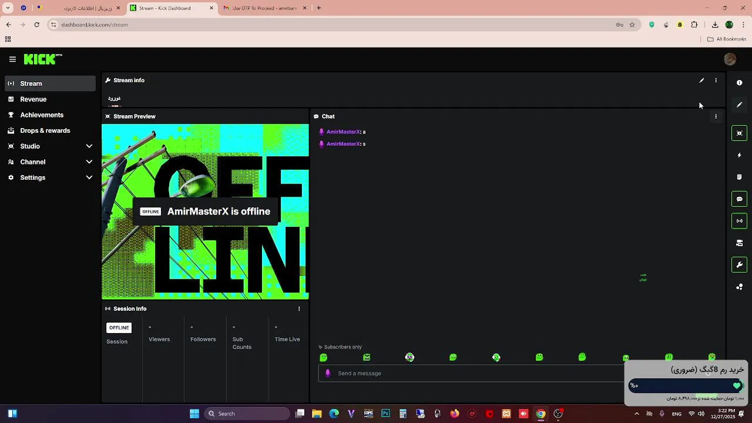
Task: Select Stream in the left sidebar
Action: coord(50,83)
